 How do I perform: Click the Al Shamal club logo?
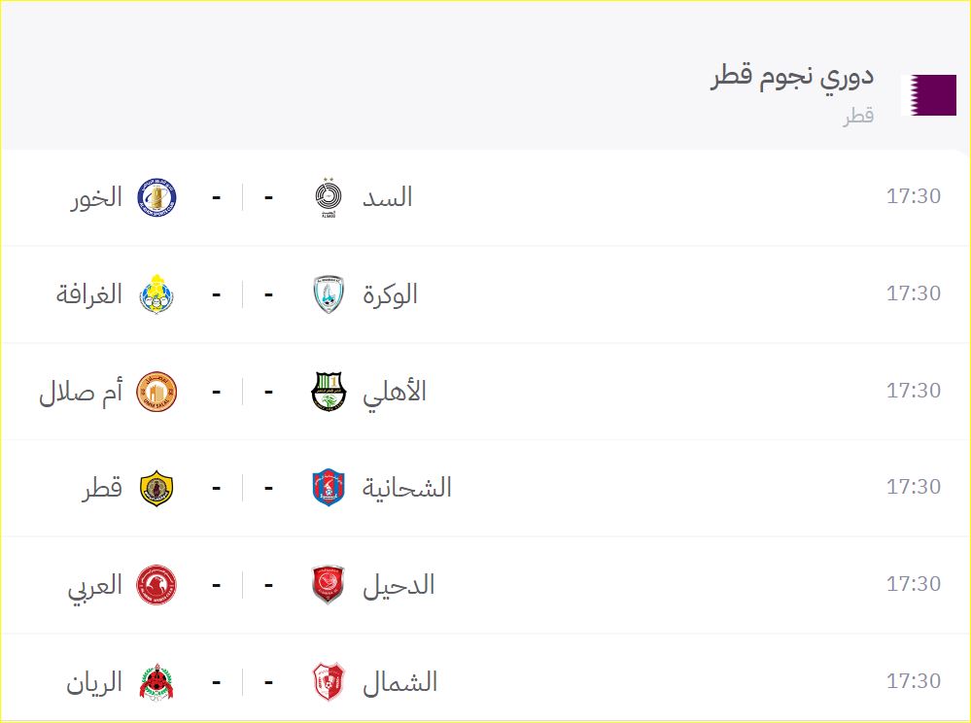(329, 681)
